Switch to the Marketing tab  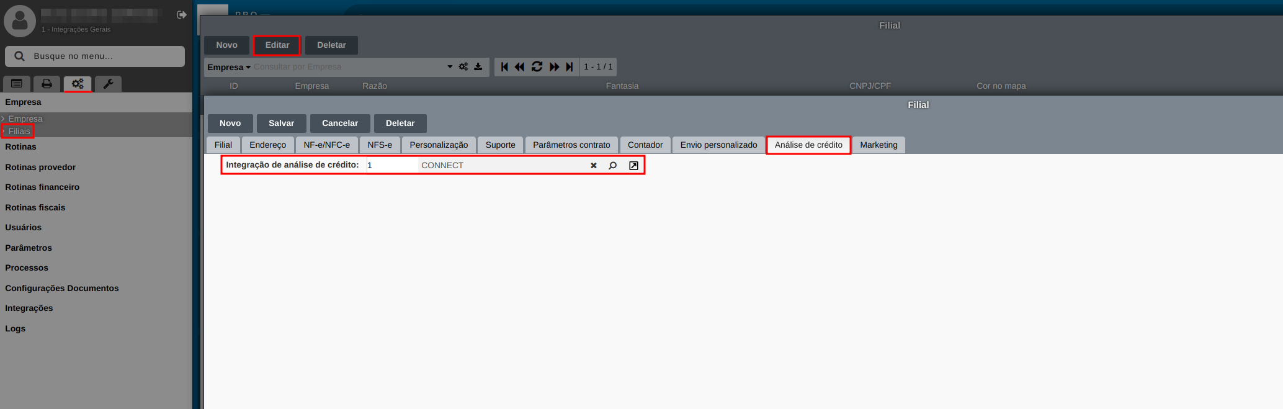pyautogui.click(x=878, y=145)
